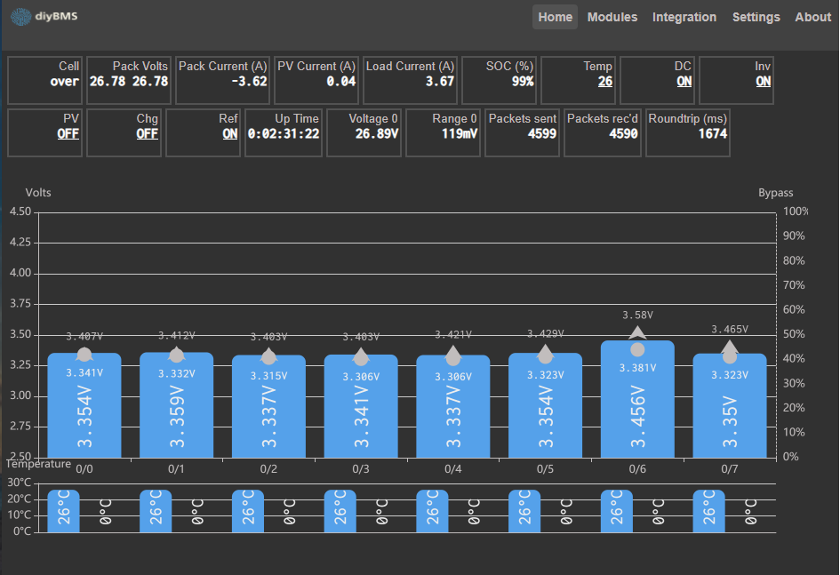Image resolution: width=840 pixels, height=575 pixels.
Task: Open the Home page tab
Action: pyautogui.click(x=555, y=17)
